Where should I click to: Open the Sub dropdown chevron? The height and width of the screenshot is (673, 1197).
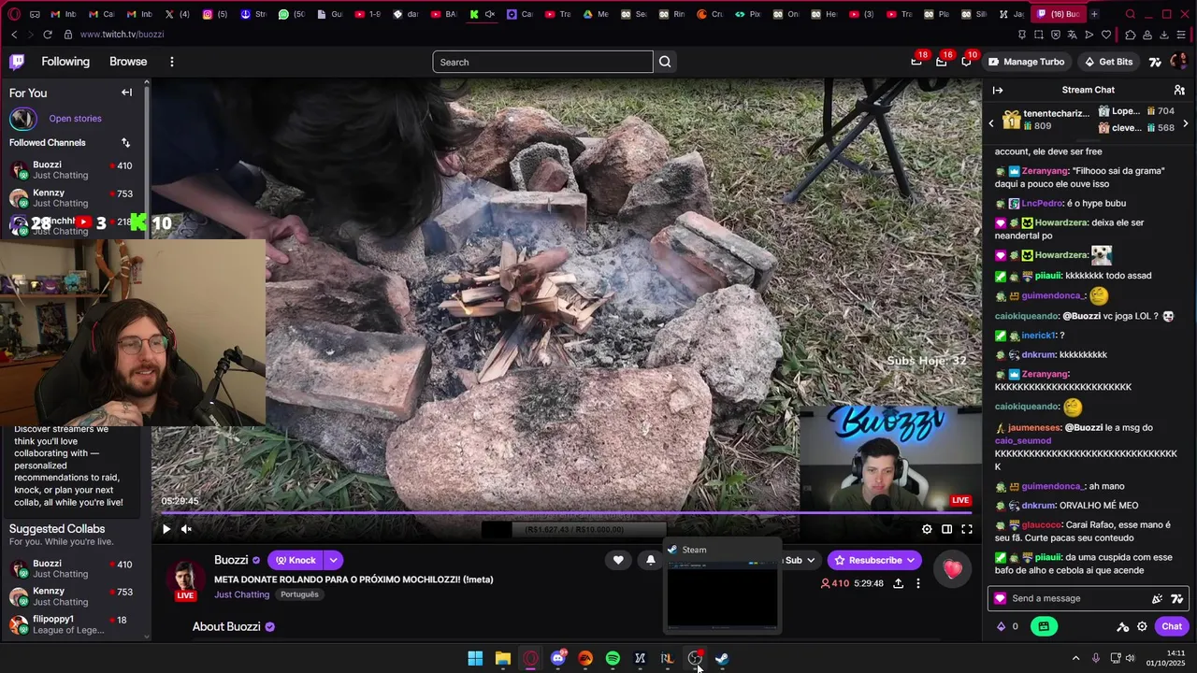point(810,560)
